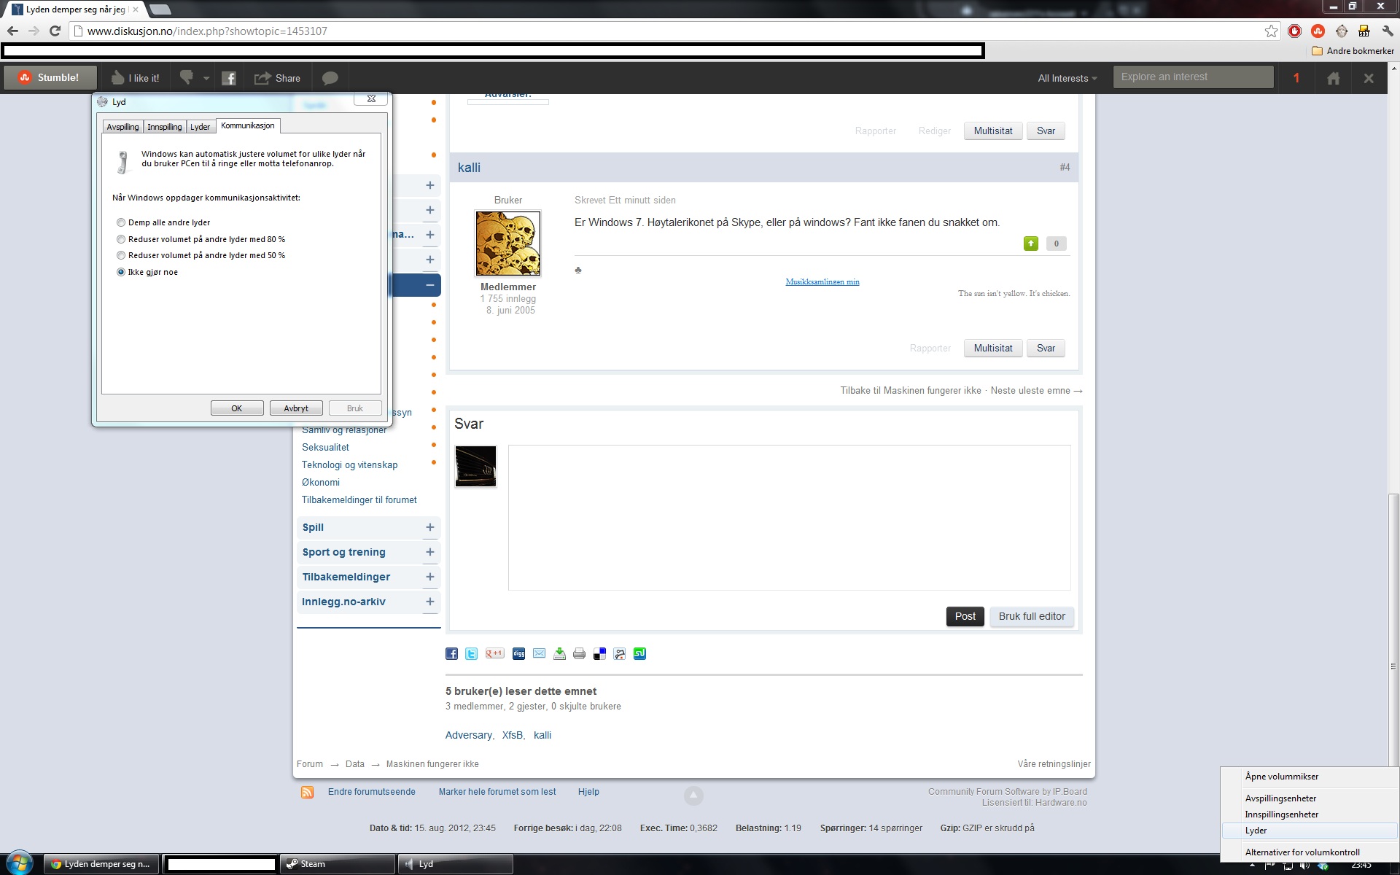Open dropdown arrow next to thumbs-down
This screenshot has height=875, width=1400.
[206, 78]
